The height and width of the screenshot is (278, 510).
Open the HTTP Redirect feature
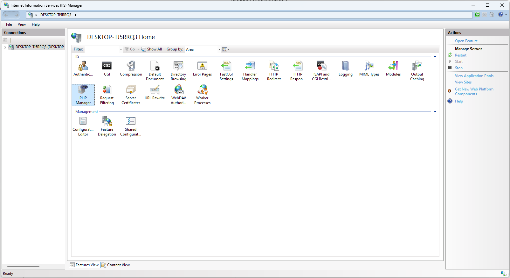click(274, 71)
